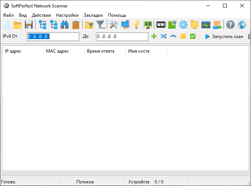Open the Файл menu
This screenshot has height=186, width=251.
(9, 15)
